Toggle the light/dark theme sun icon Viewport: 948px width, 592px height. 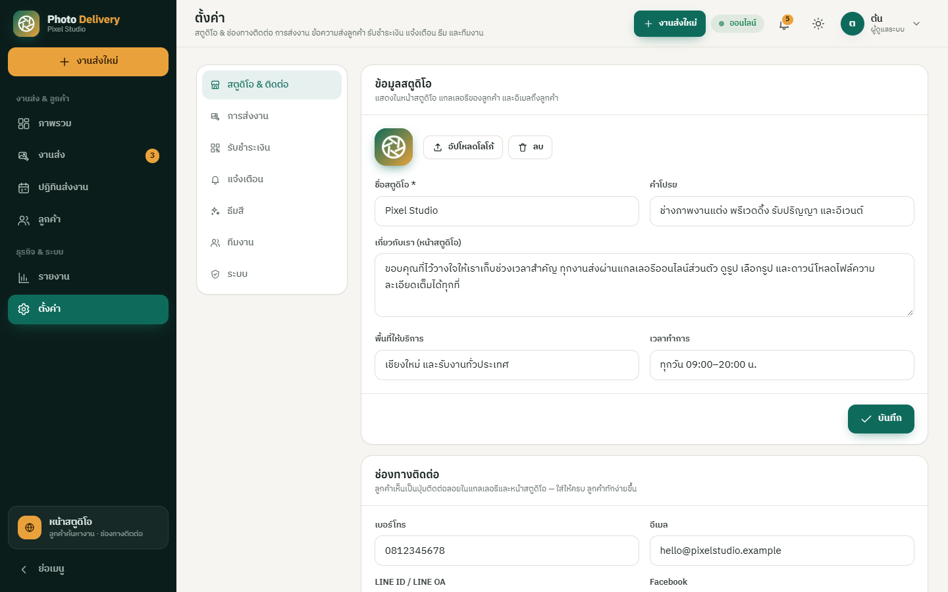[818, 24]
